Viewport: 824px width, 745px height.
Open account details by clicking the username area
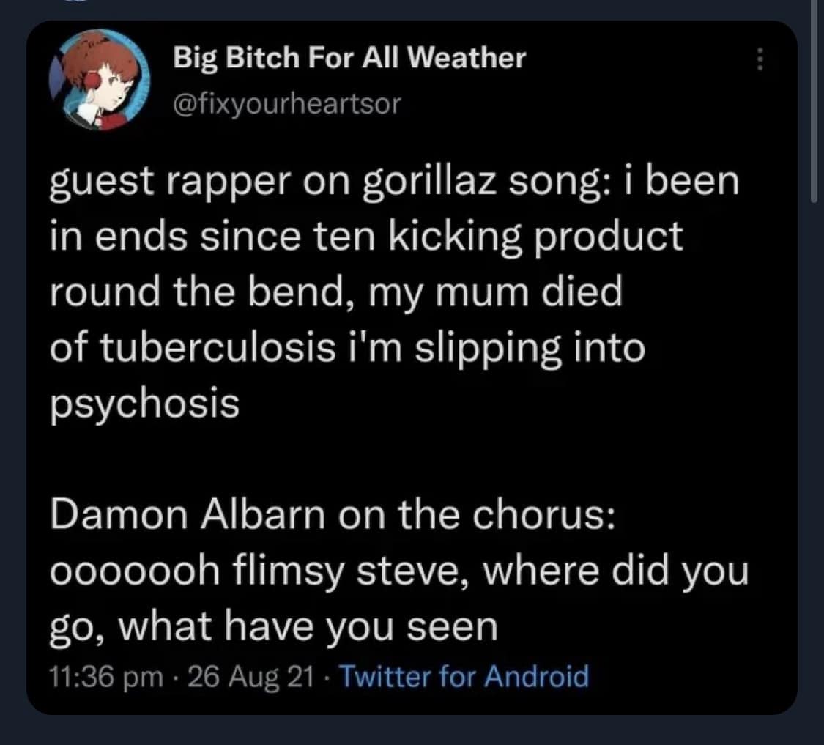tap(287, 103)
